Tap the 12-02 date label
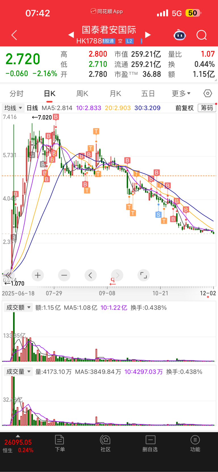 (x=208, y=293)
